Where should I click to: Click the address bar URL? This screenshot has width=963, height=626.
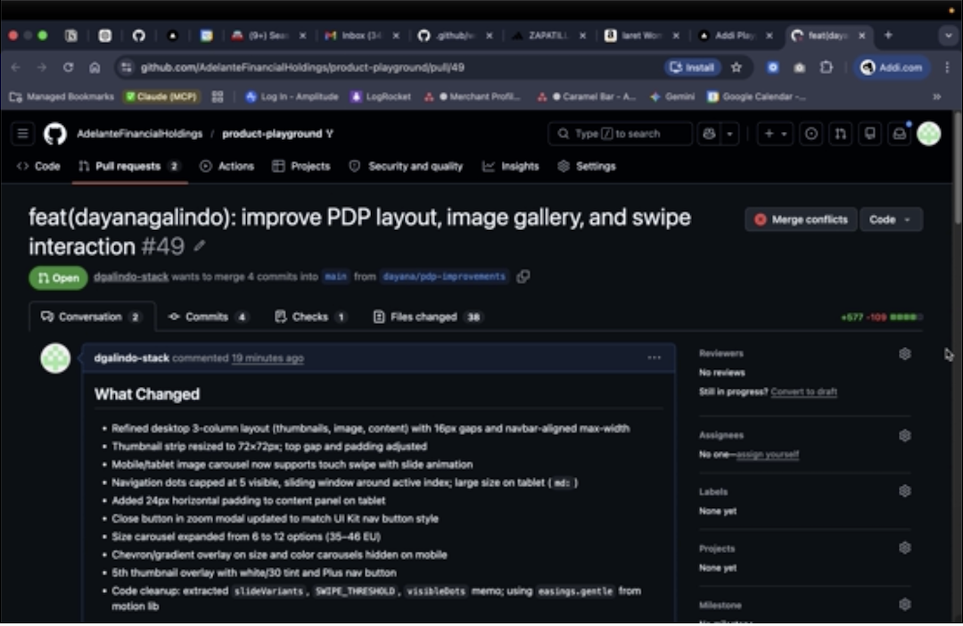302,68
